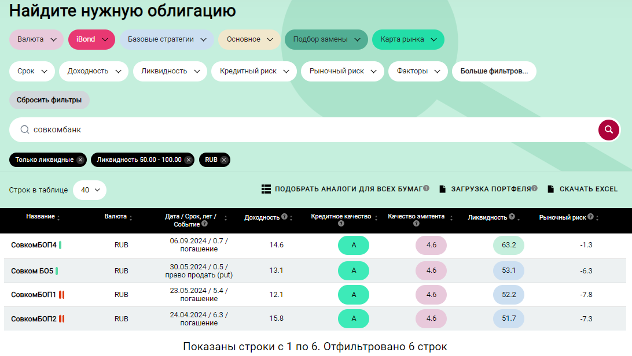Open the 'Карта рынка' menu

[408, 39]
